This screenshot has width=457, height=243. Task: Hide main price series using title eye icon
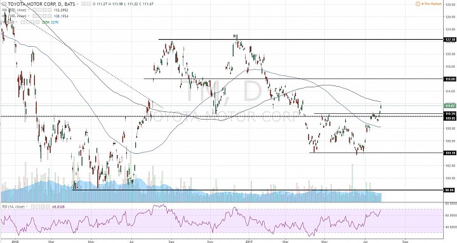(83, 4)
